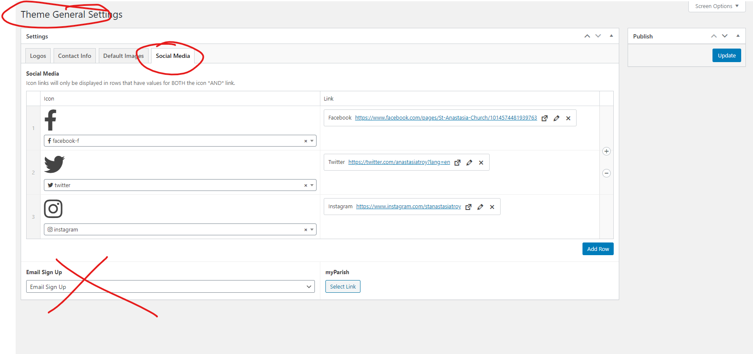Edit the Twitter link with pencil icon
Image resolution: width=753 pixels, height=354 pixels.
pyautogui.click(x=469, y=163)
